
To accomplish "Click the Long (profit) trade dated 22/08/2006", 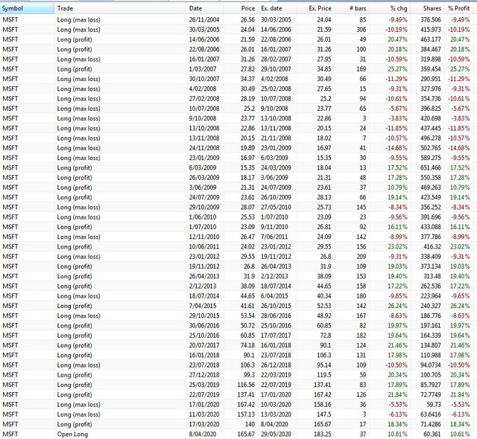I will point(75,50).
